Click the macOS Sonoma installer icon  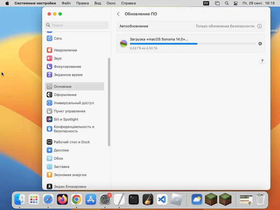point(124,43)
